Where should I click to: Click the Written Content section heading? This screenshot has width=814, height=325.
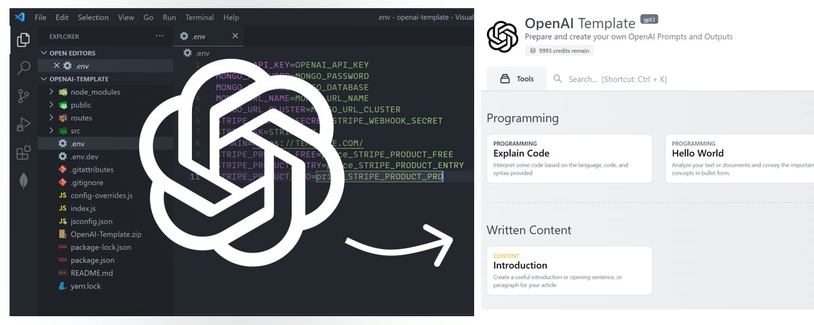pos(528,230)
